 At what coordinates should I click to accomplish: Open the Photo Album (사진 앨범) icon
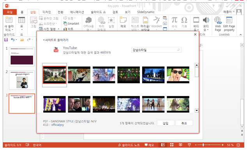pyautogui.click(x=41, y=29)
